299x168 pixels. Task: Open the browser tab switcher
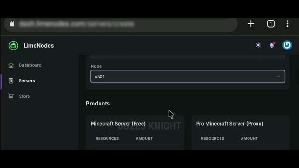pyautogui.click(x=271, y=24)
